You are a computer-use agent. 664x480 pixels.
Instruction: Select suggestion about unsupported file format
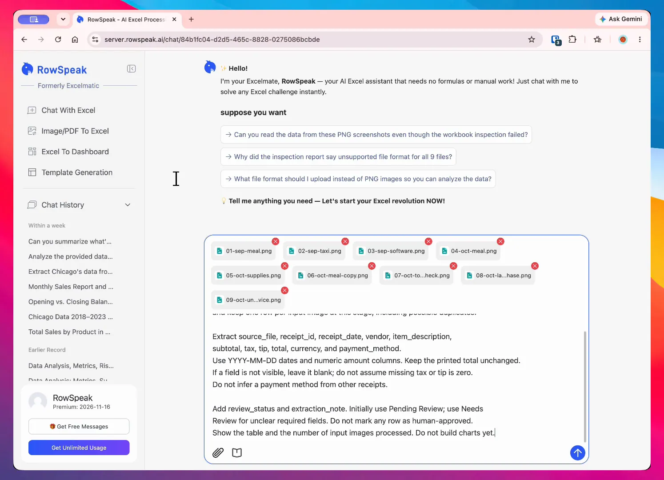click(x=338, y=157)
